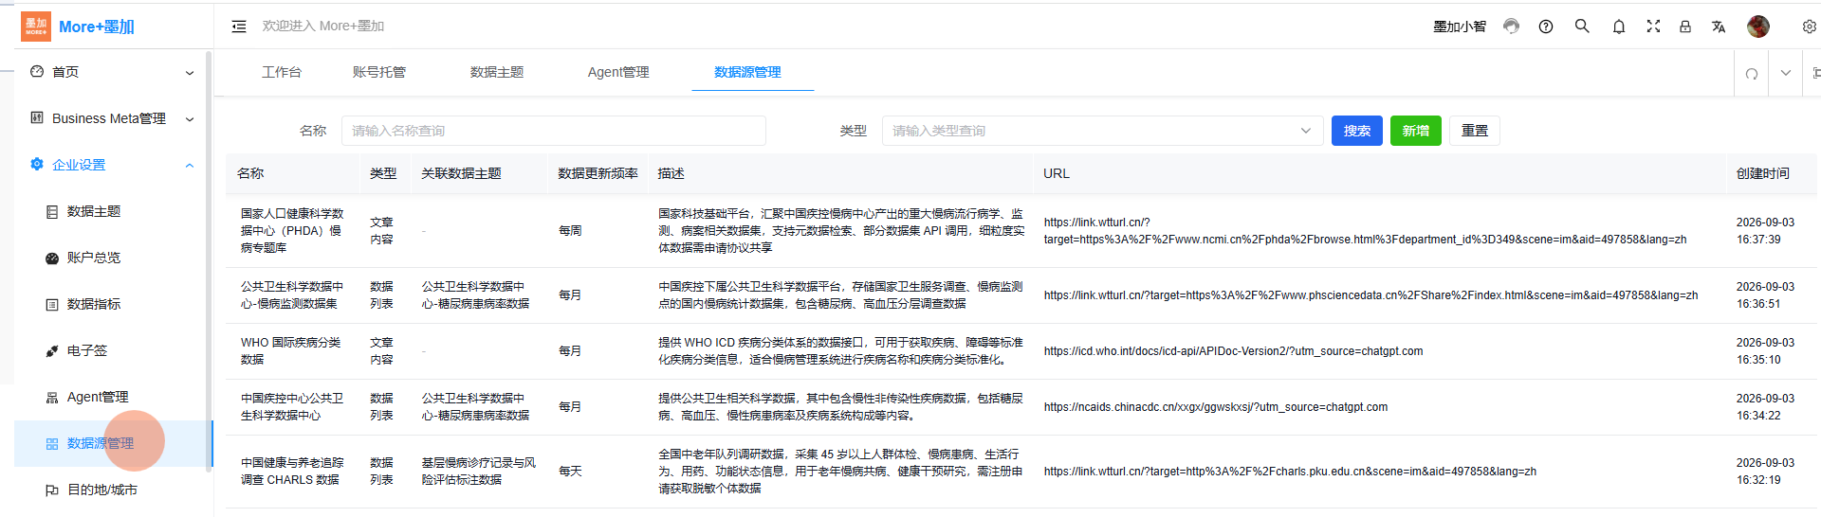The height and width of the screenshot is (517, 1821).
Task: Switch to the 工作台 tab
Action: (282, 72)
